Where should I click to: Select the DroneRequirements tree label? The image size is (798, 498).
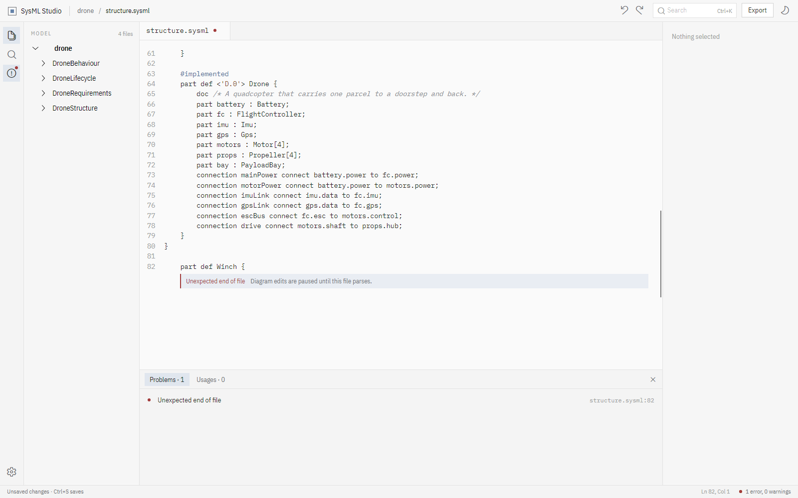tap(82, 93)
